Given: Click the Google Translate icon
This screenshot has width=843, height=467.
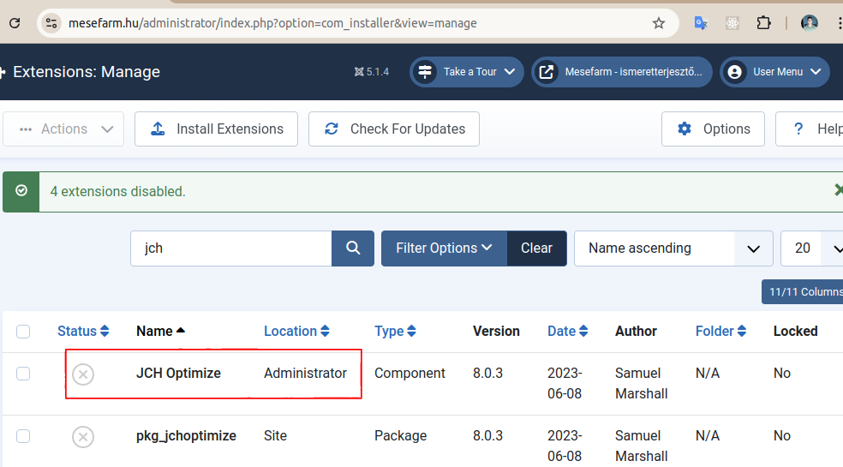Looking at the screenshot, I should [x=701, y=23].
